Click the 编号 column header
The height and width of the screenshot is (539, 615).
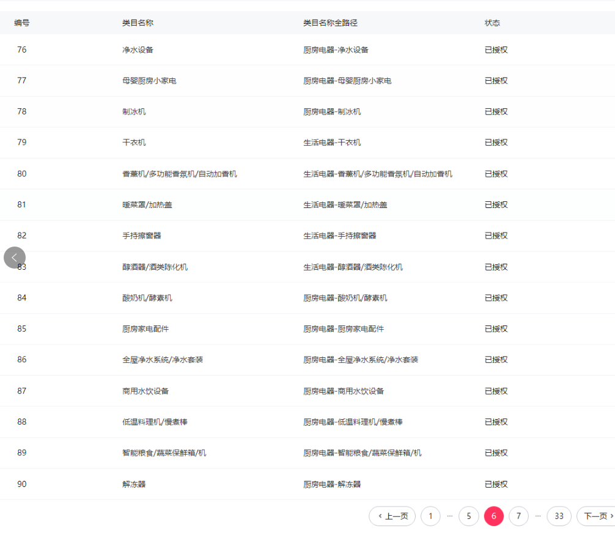(22, 23)
